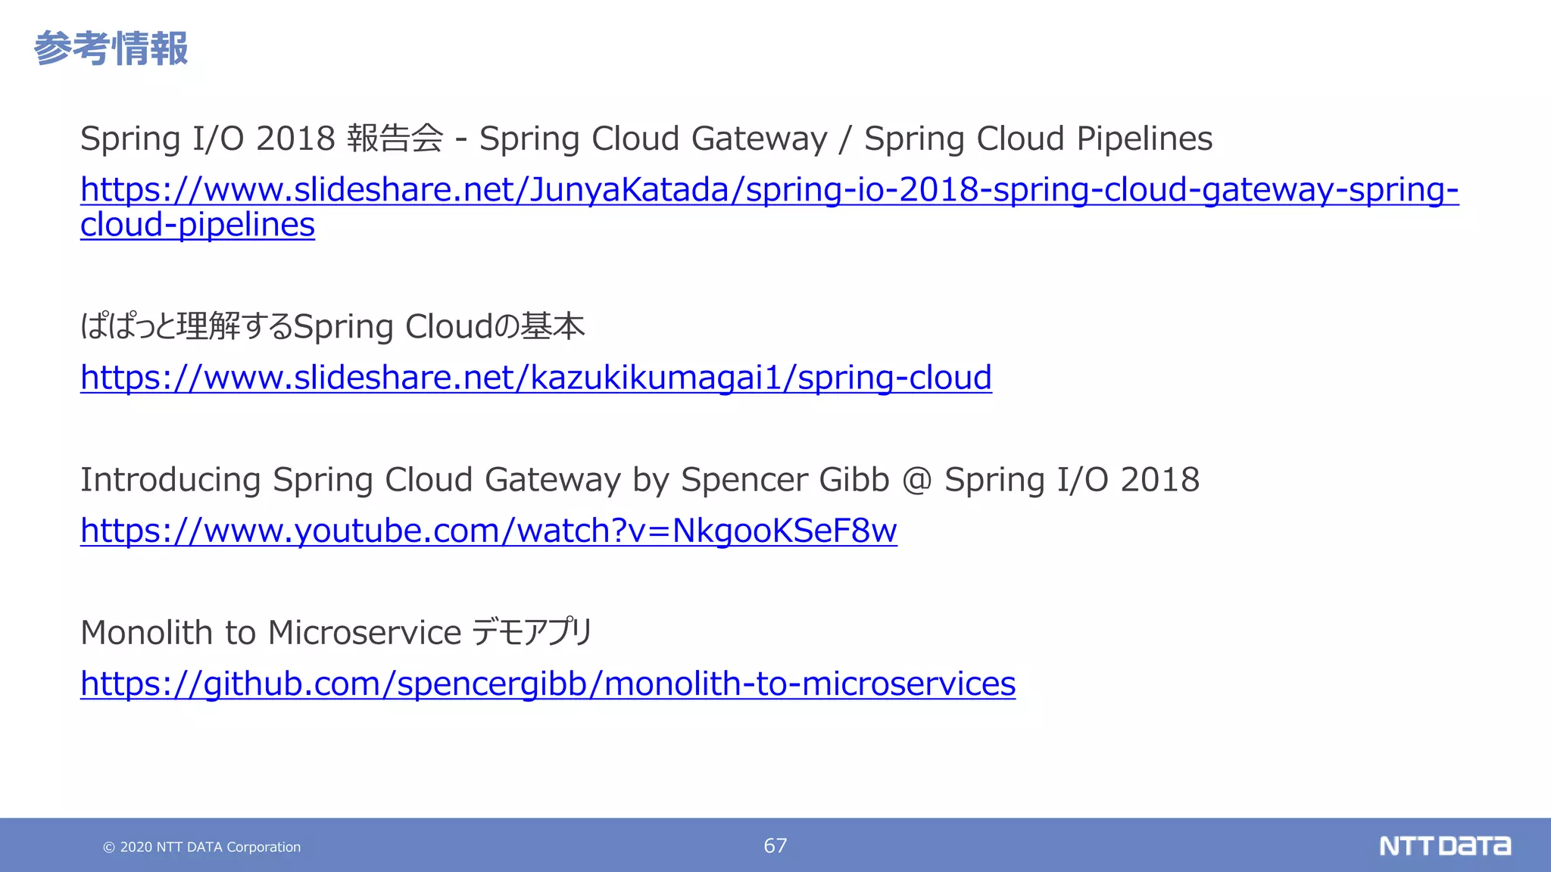Click the slide title 参考情報
Viewport: 1551px width, 872px height.
111,48
